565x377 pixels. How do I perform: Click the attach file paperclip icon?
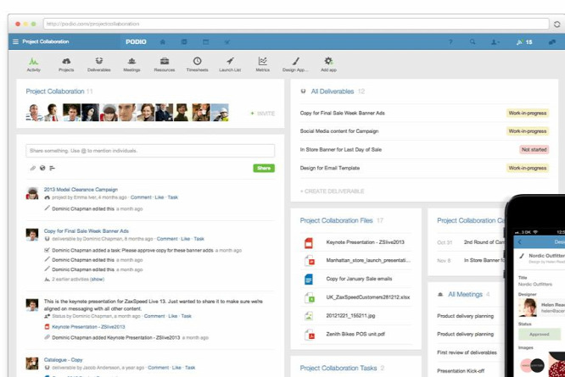33,168
